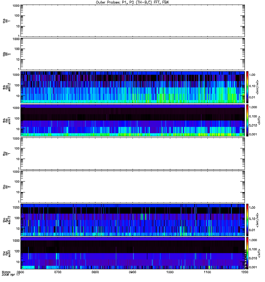Click the 1.00 tick on thb edc12 color bar
Viewport: 265px width, 282px height.
[x=252, y=75]
